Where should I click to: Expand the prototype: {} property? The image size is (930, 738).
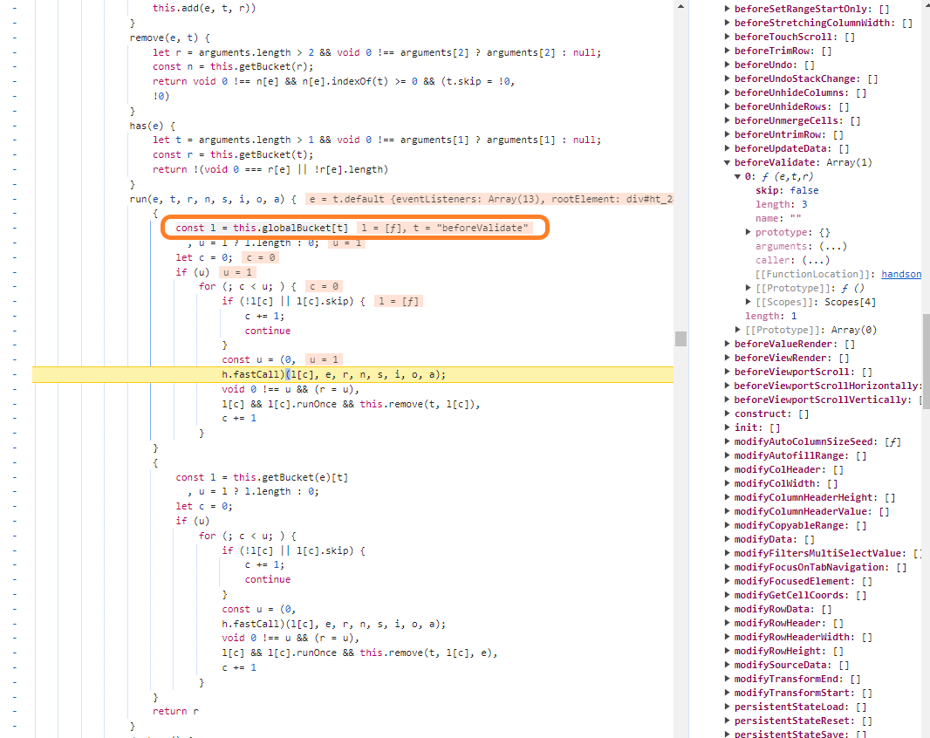(x=748, y=232)
